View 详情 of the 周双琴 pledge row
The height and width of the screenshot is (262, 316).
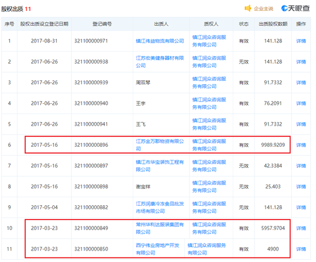(301, 83)
